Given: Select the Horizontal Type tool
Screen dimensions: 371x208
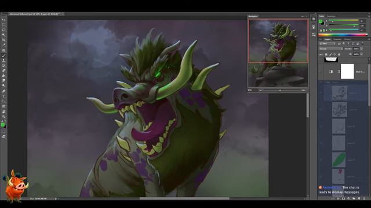Looking at the screenshot, I should (3, 96).
